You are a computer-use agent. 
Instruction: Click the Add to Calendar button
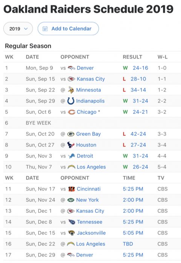click(x=68, y=29)
